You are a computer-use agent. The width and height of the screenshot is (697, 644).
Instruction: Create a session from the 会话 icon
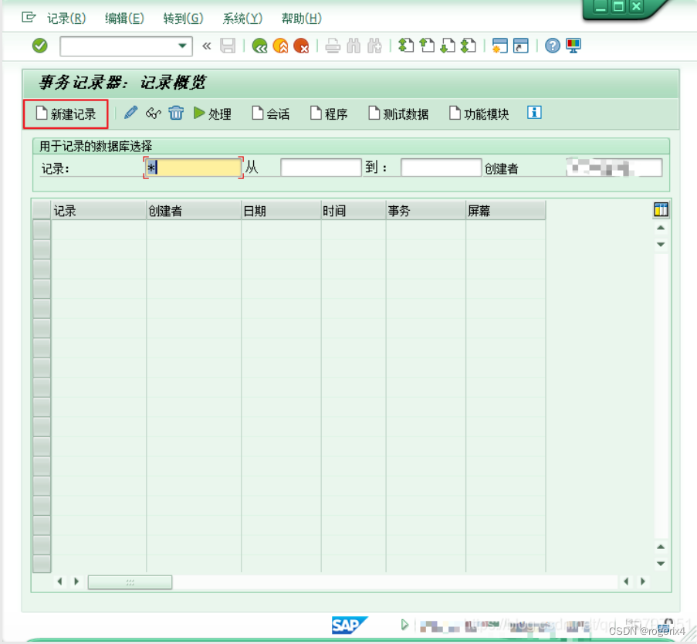(x=270, y=113)
